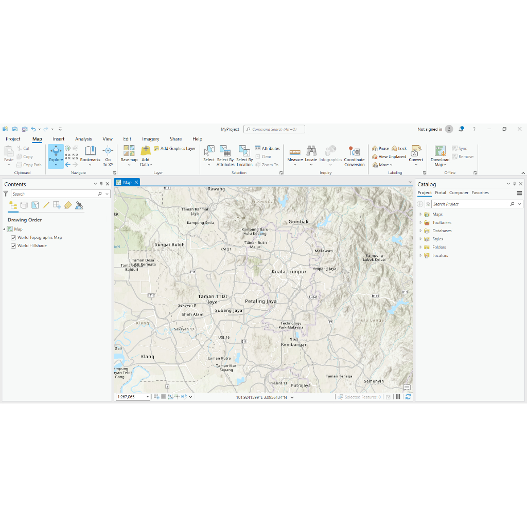The width and height of the screenshot is (527, 527).
Task: Click the Add Graphics Layer button
Action: [175, 149]
